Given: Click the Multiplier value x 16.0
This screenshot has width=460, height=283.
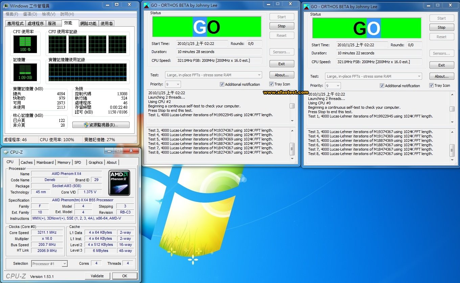Looking at the screenshot, I should (47, 238).
